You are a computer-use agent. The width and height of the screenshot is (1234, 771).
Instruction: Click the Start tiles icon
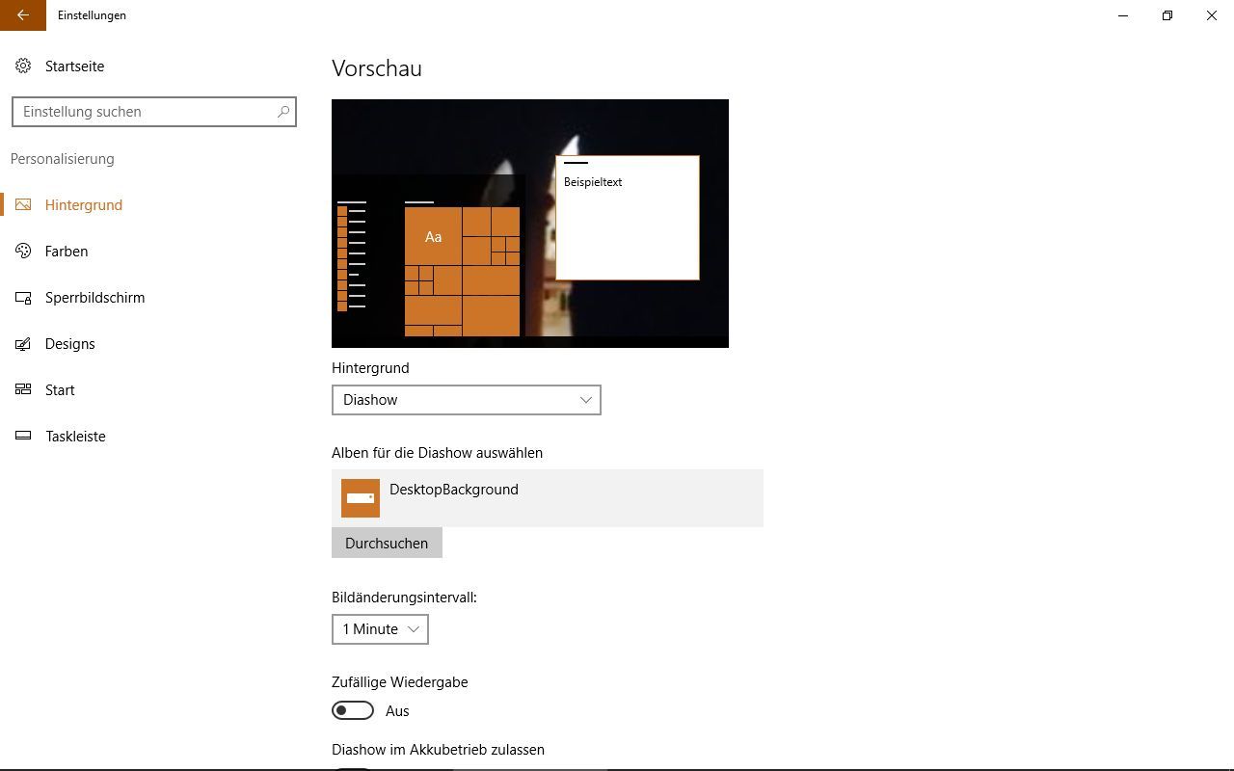point(24,390)
